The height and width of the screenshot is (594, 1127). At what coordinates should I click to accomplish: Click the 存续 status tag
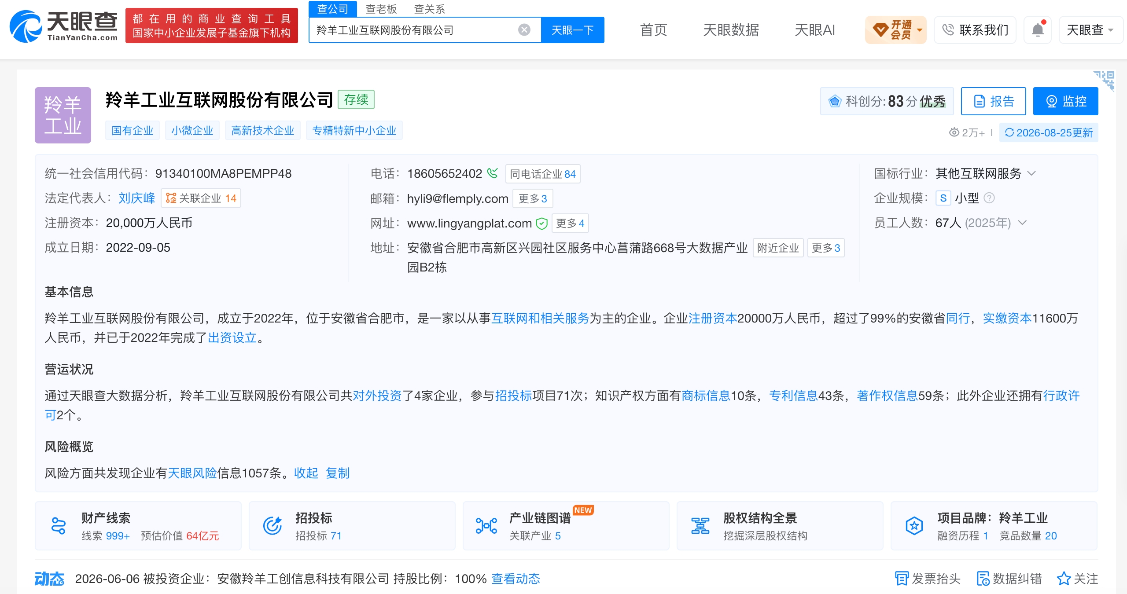[356, 99]
